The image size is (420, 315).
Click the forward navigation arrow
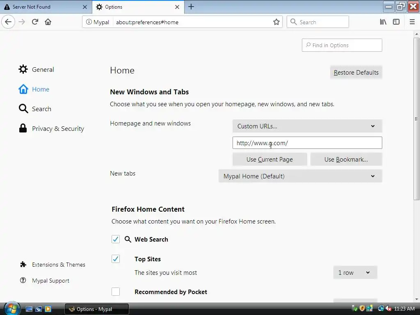(22, 22)
